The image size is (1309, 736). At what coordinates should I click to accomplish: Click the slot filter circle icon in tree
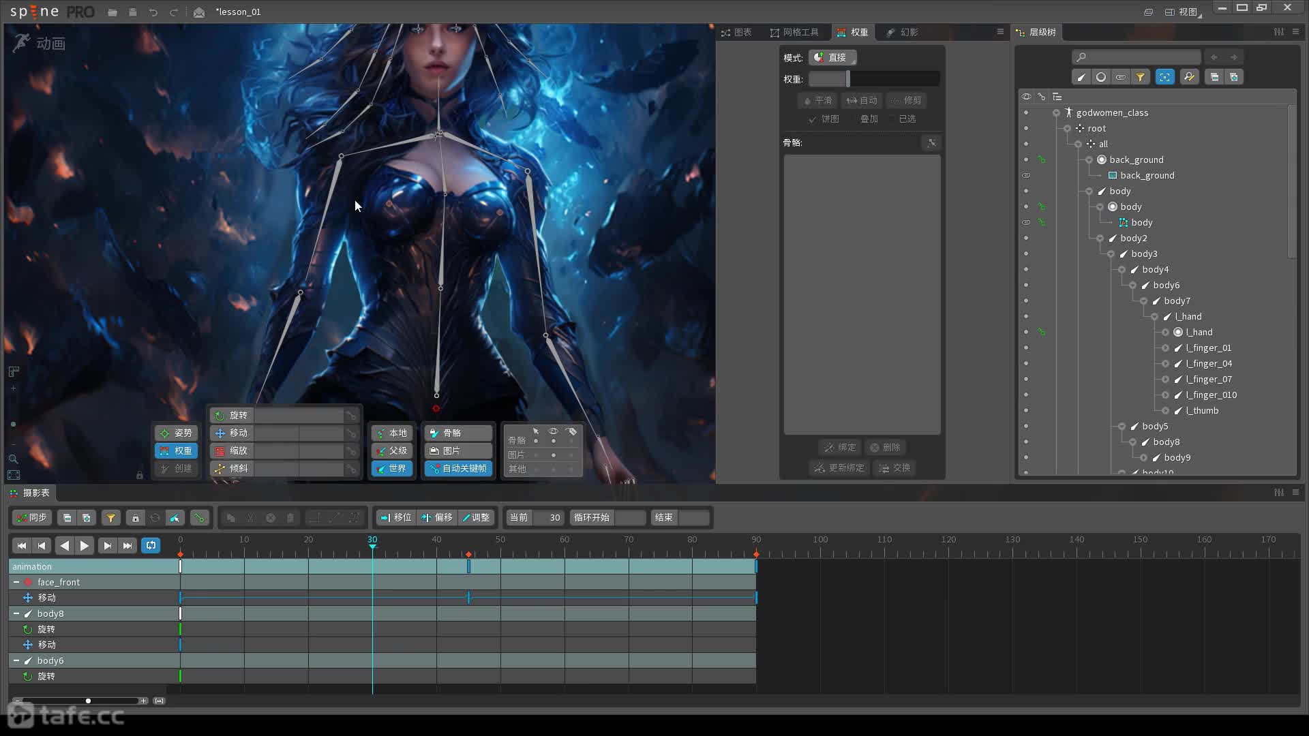(x=1100, y=77)
